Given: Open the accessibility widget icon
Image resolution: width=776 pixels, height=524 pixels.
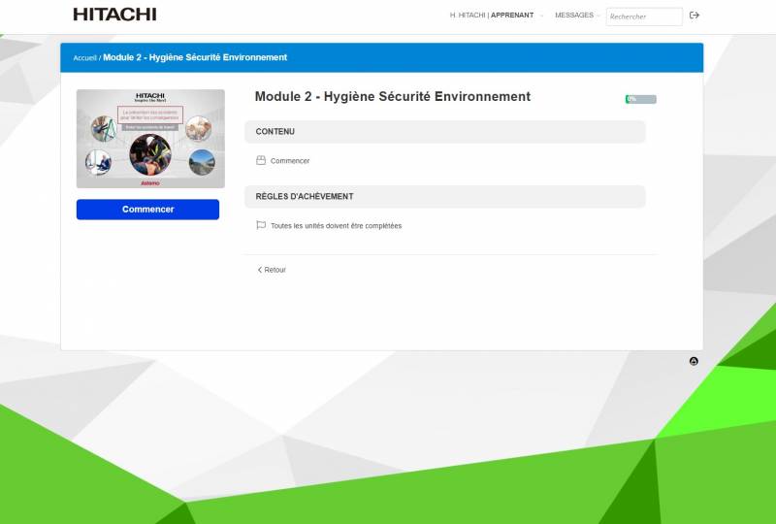Looking at the screenshot, I should (x=694, y=361).
